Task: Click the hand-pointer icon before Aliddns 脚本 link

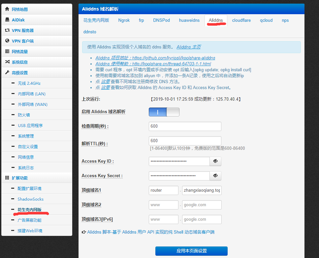Action: (x=84, y=232)
